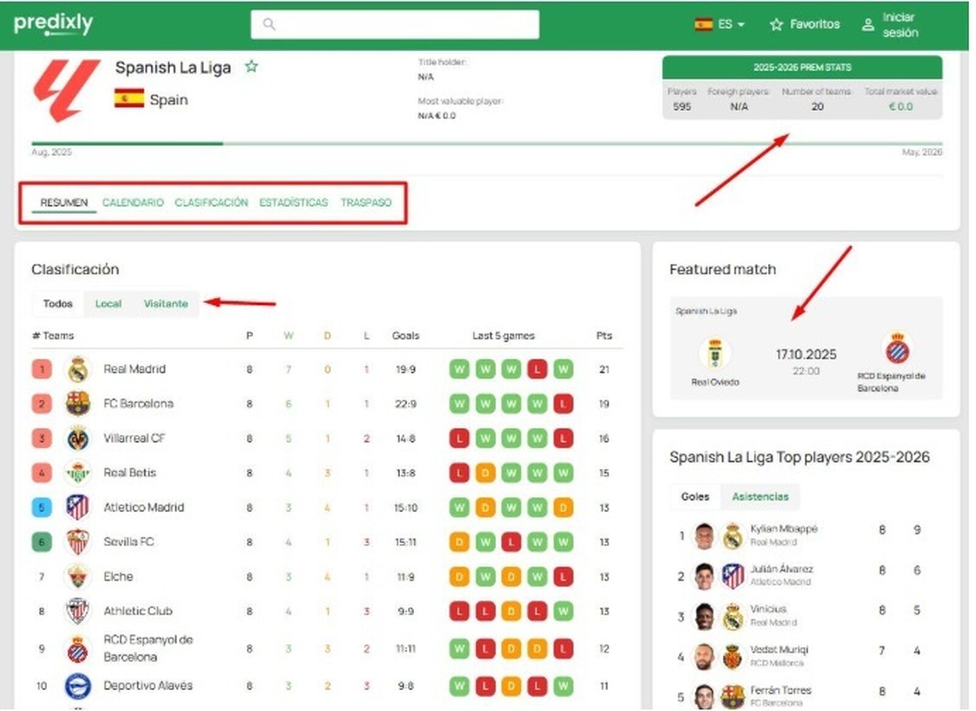
Task: Show all matches with Todos filter
Action: (58, 303)
